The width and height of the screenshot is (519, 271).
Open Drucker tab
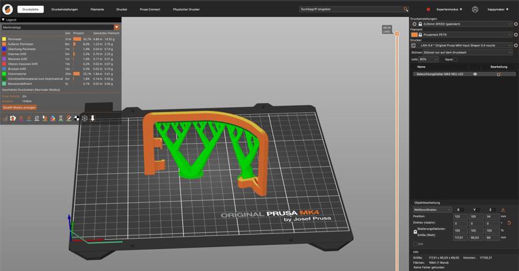[122, 10]
